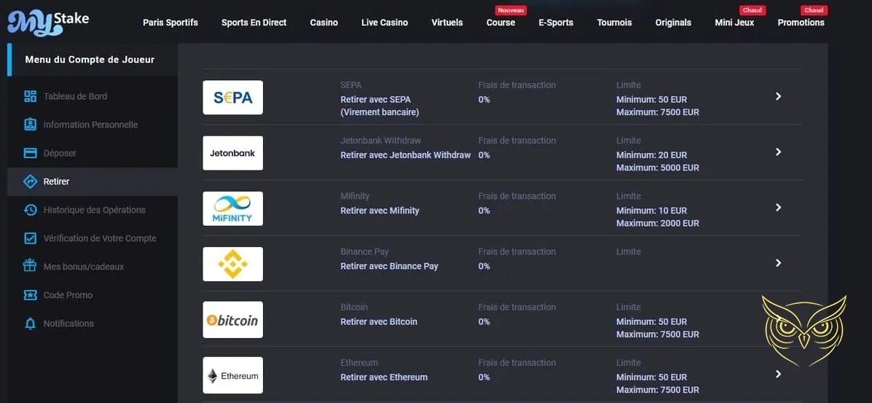
Task: Click the Vérification de Votre Compte icon
Action: pyautogui.click(x=30, y=238)
